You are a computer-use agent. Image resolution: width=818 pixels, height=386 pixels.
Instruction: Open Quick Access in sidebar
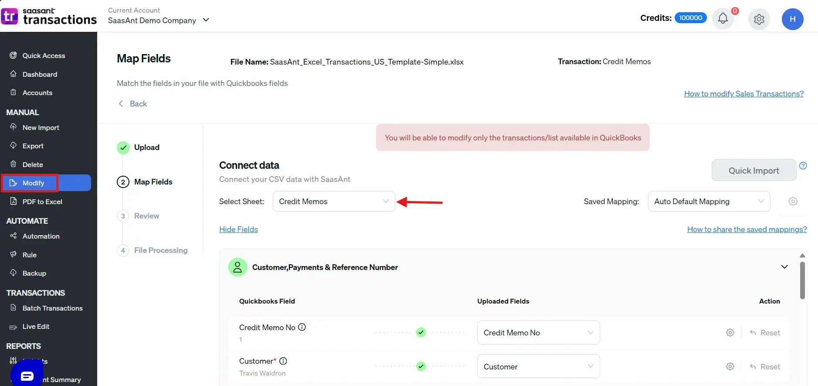pos(44,56)
